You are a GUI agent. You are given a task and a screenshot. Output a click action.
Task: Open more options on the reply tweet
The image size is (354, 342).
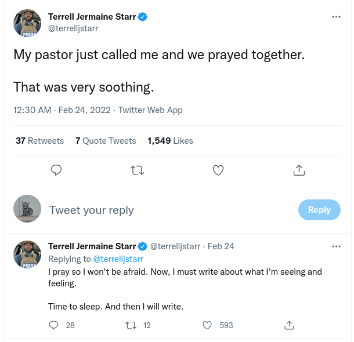(336, 246)
